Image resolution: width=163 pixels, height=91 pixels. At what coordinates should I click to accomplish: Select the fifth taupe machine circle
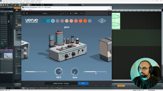click(x=62, y=21)
